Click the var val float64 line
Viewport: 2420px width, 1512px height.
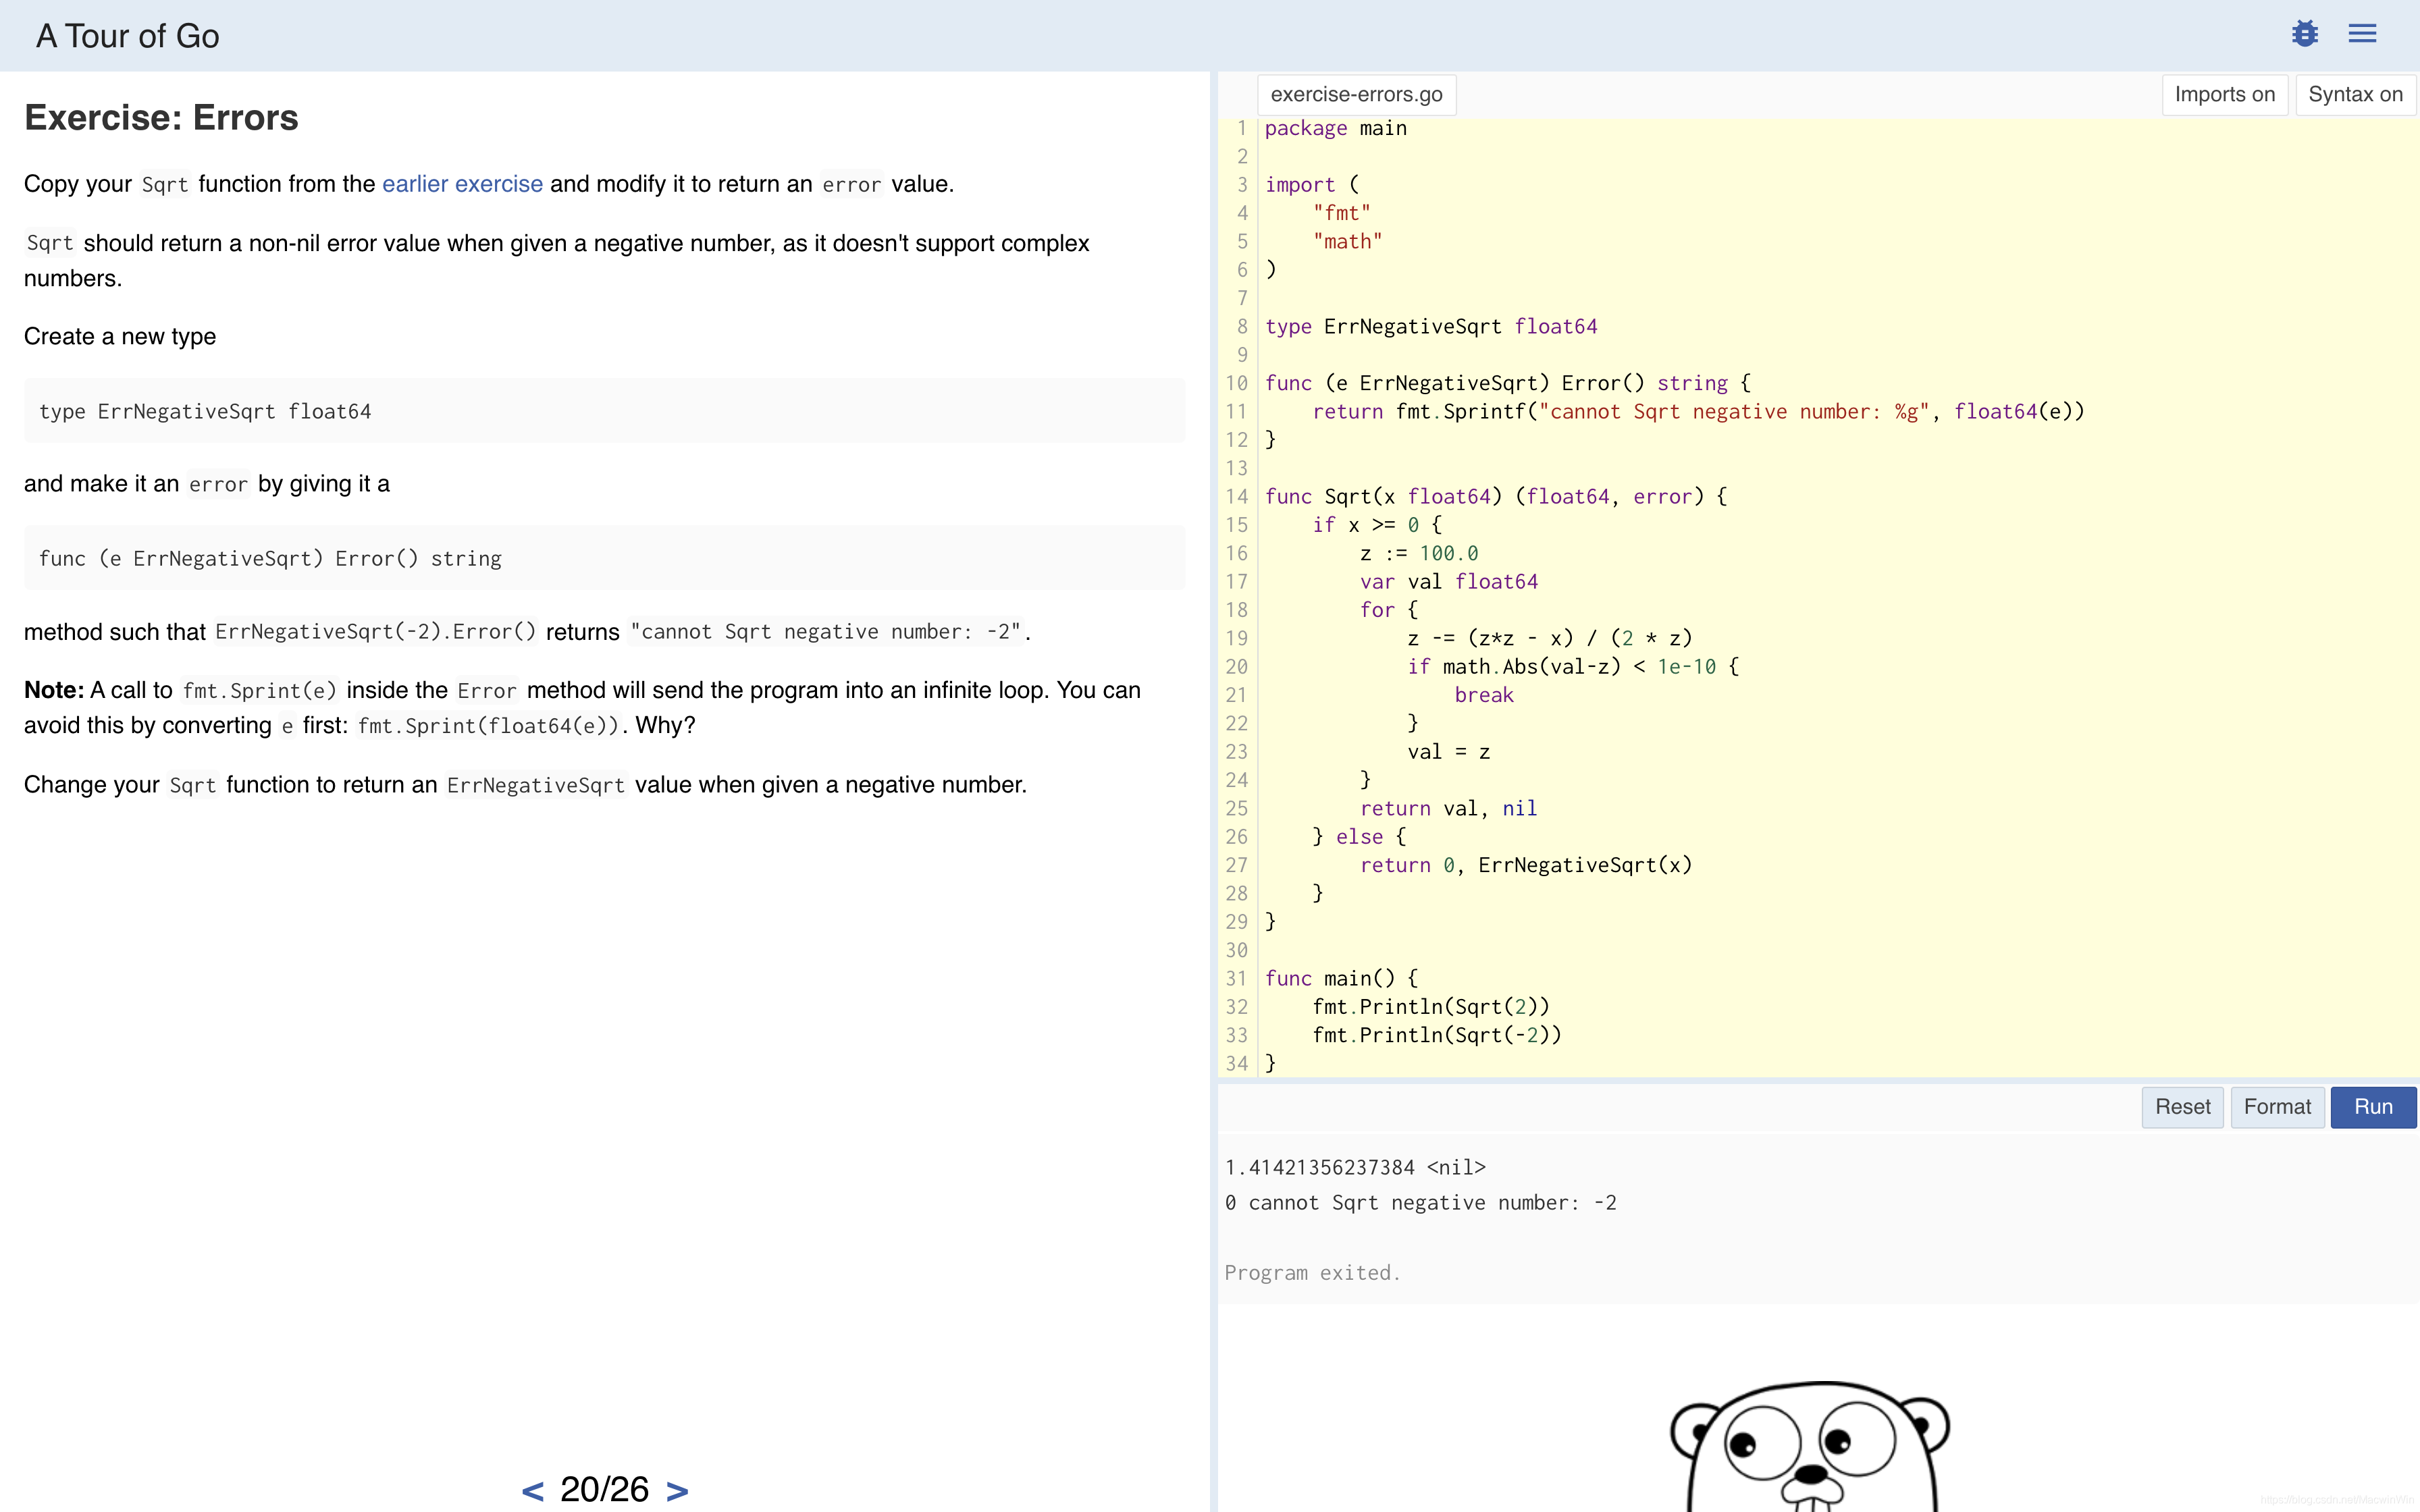coord(1449,582)
